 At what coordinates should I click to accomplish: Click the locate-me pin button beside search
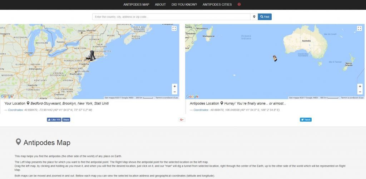click(254, 17)
